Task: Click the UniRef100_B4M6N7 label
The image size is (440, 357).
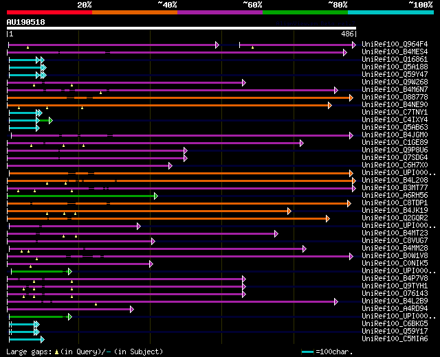Action: click(x=395, y=90)
